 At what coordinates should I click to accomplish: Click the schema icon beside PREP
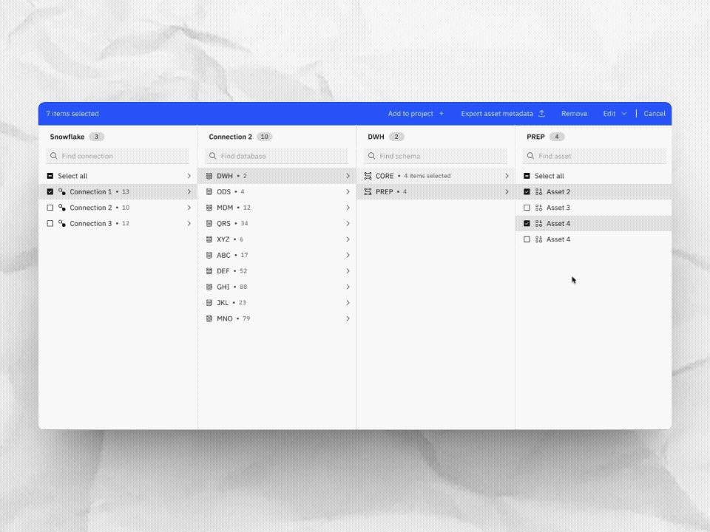[368, 191]
